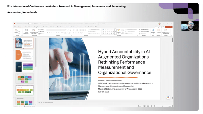Switch to Animazioni tab

[x=53, y=27]
